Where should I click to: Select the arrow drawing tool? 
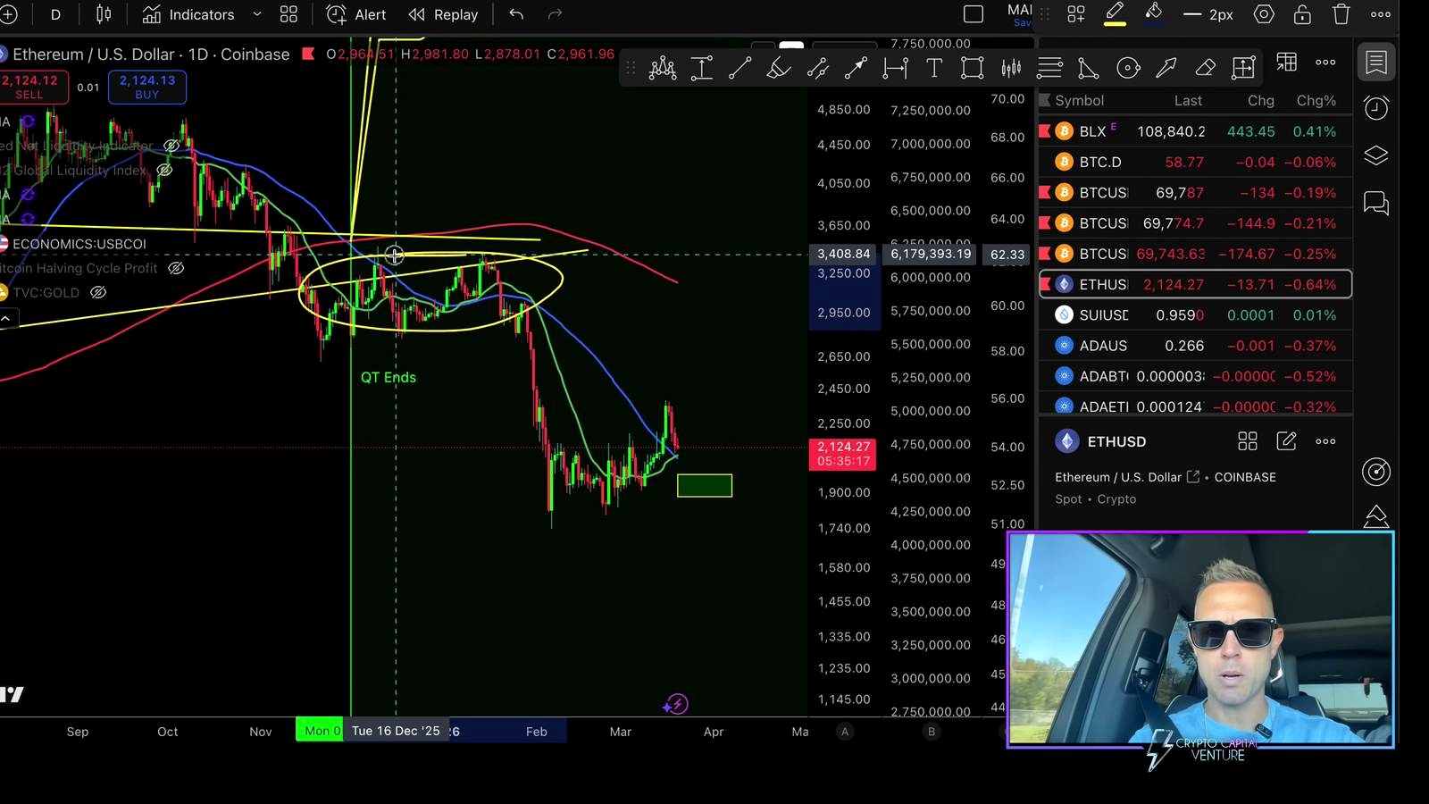[1166, 68]
